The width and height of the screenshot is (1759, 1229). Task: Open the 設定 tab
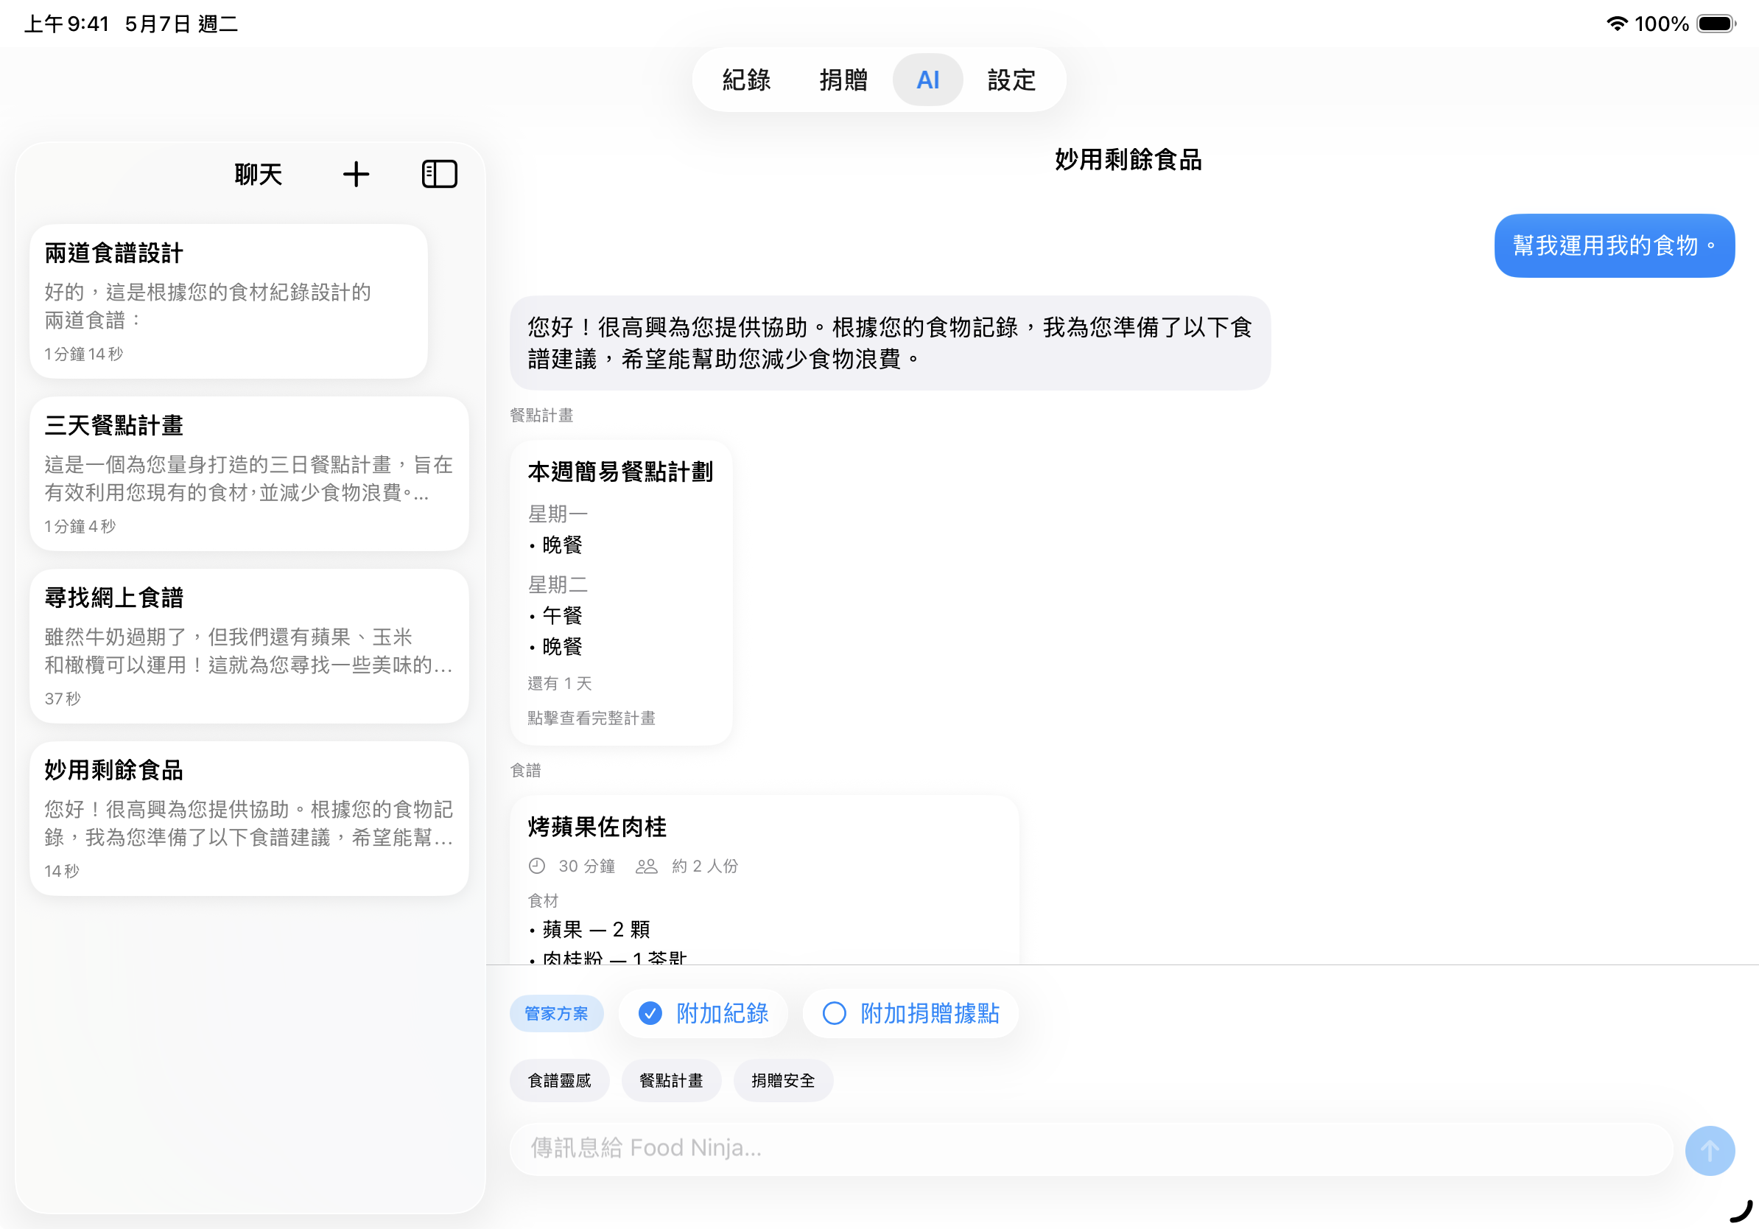(1010, 79)
